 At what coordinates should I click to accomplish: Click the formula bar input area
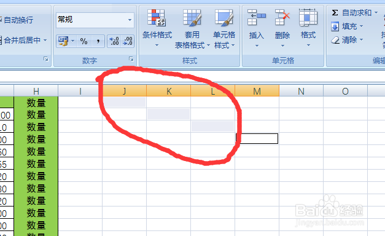[193, 76]
